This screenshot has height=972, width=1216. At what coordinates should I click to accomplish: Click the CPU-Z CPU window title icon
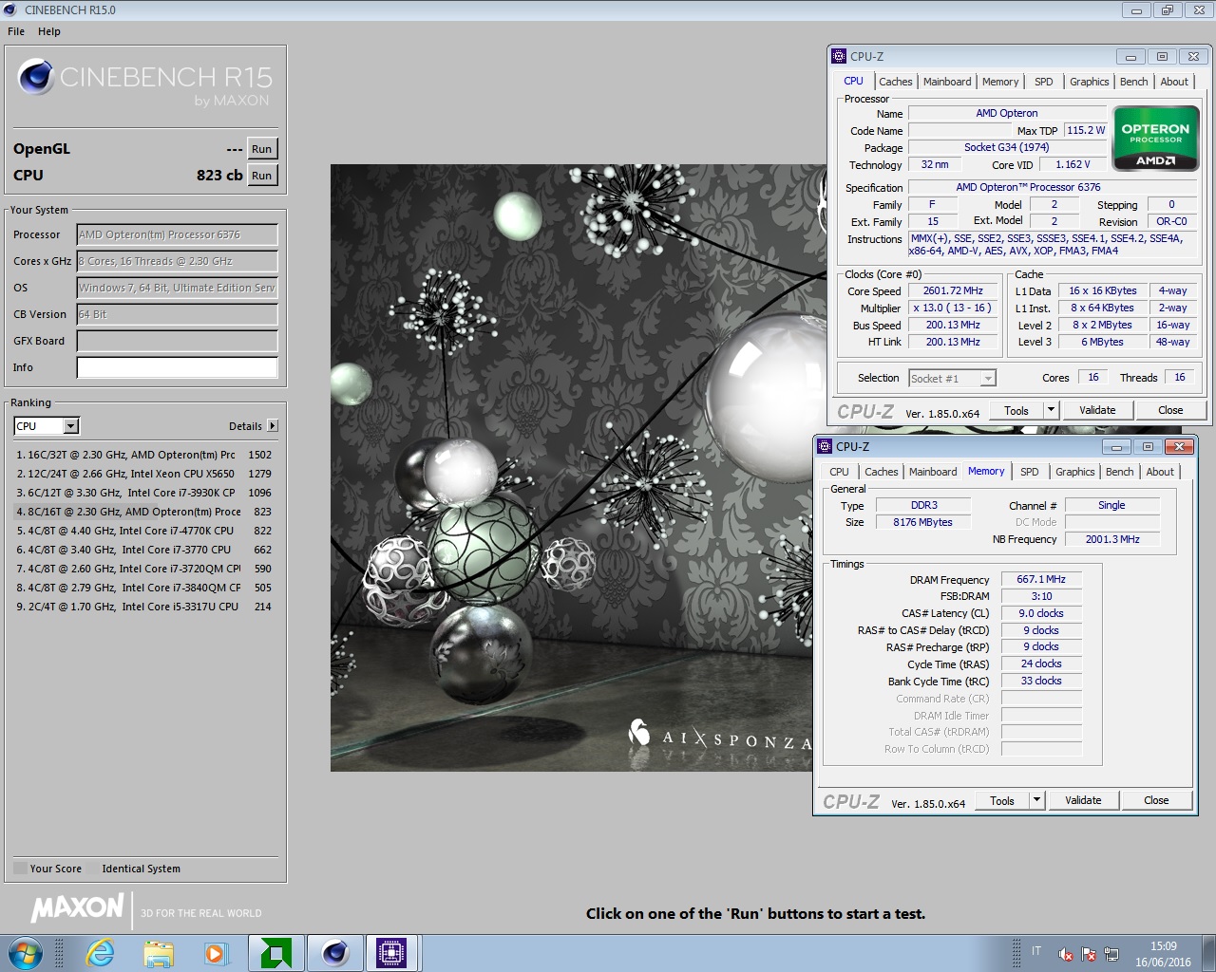[x=839, y=56]
